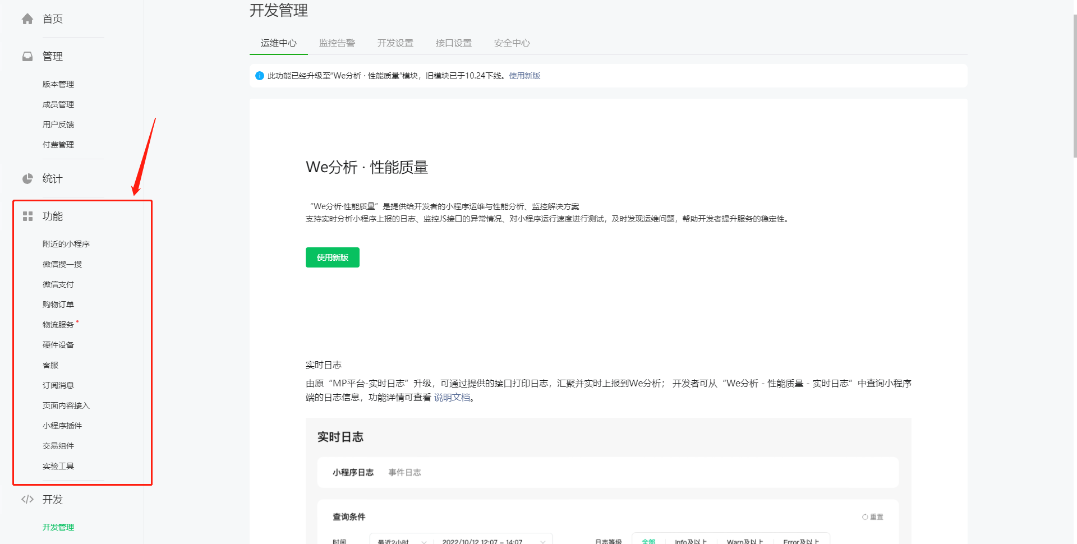This screenshot has height=544, width=1077.
Task: Open the 最近2小时 time range dropdown
Action: [402, 540]
